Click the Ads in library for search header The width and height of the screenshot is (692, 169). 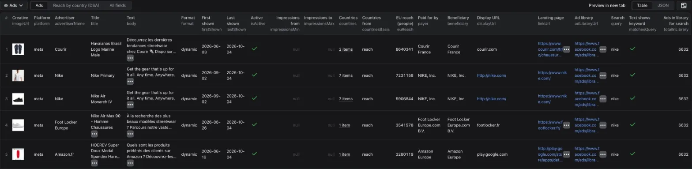tap(676, 23)
